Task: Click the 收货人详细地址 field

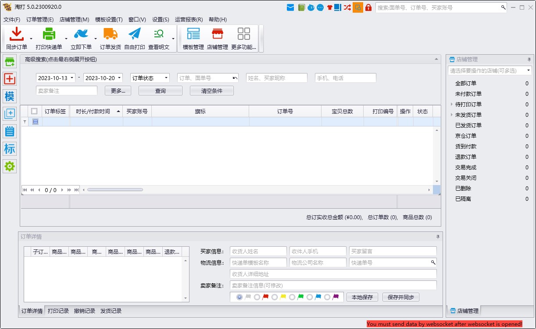Action: (x=333, y=274)
